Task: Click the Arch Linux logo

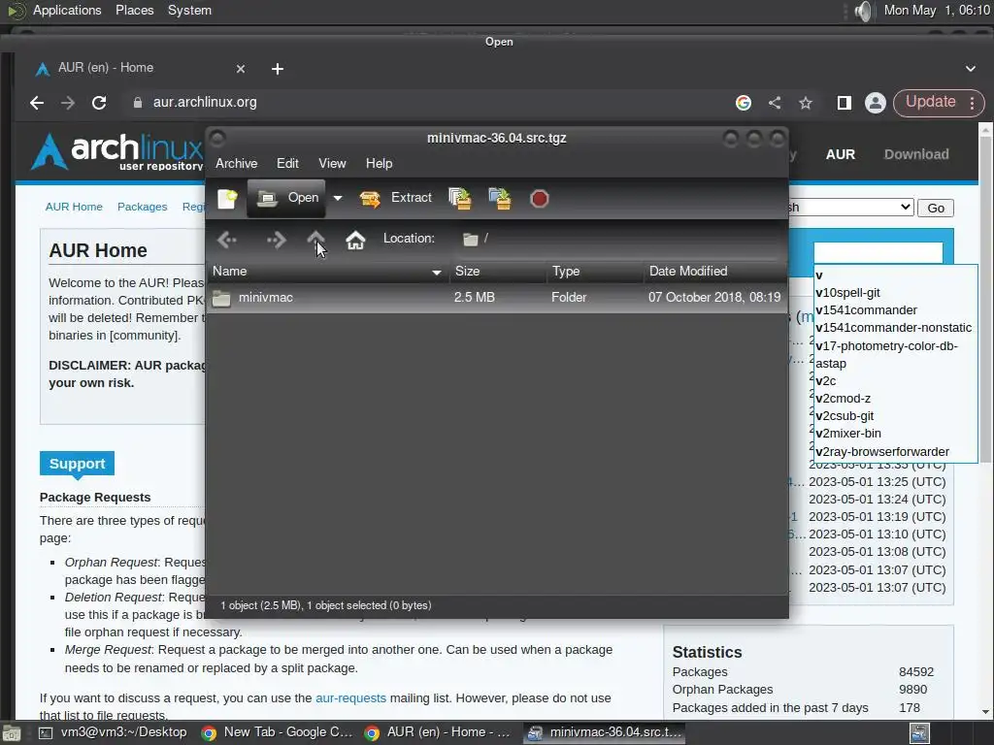Action: click(x=117, y=152)
